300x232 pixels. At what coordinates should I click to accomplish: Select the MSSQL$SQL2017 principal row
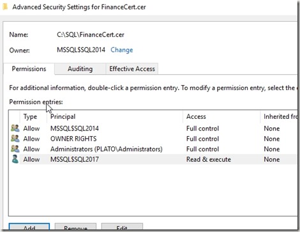pyautogui.click(x=153, y=159)
